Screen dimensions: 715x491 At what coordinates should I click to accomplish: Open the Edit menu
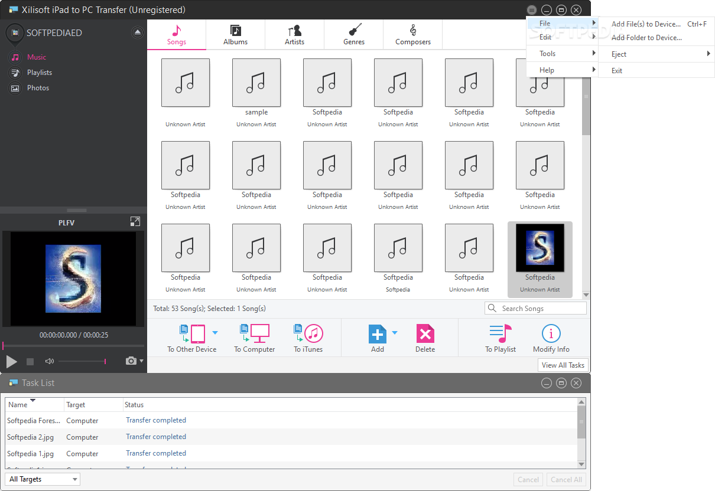pyautogui.click(x=562, y=37)
